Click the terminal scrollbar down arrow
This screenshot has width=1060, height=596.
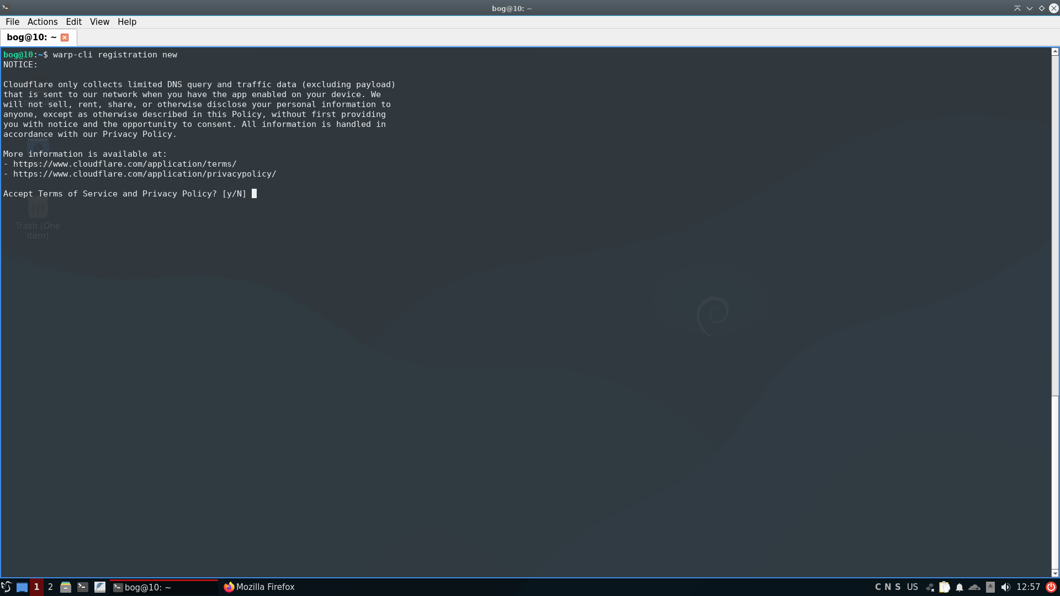pos(1055,573)
